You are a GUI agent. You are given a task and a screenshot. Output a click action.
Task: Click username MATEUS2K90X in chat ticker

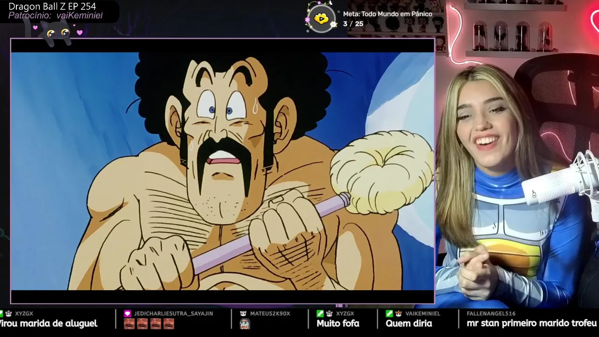[x=270, y=314]
